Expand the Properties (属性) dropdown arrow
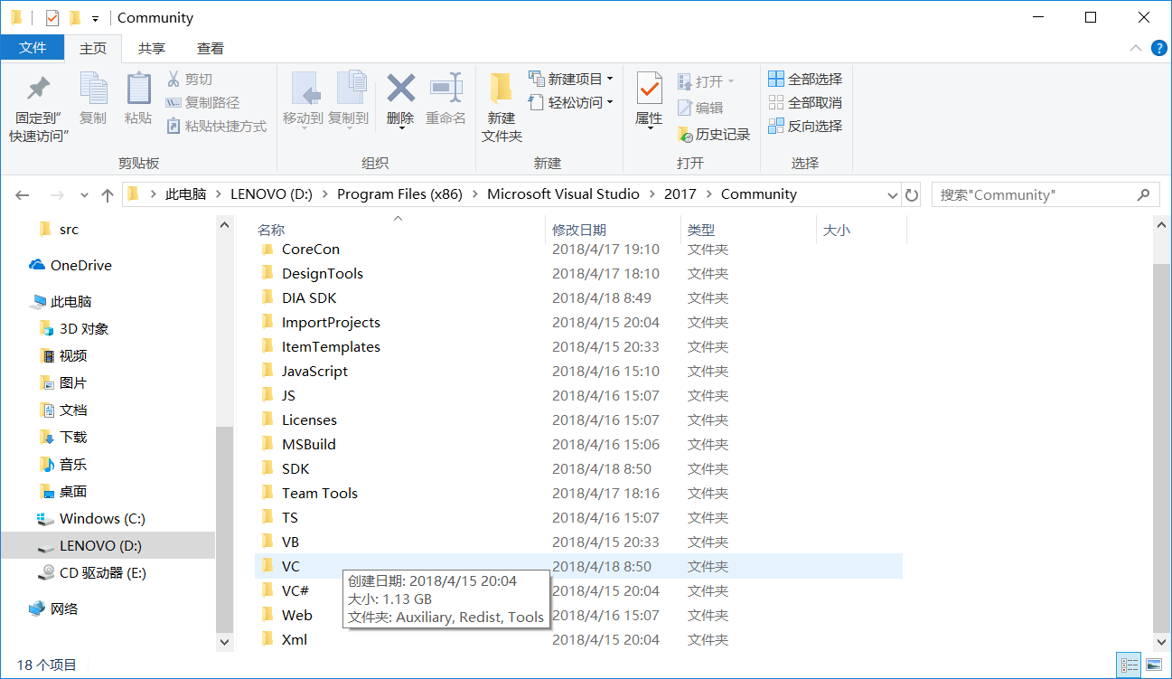 pyautogui.click(x=649, y=128)
